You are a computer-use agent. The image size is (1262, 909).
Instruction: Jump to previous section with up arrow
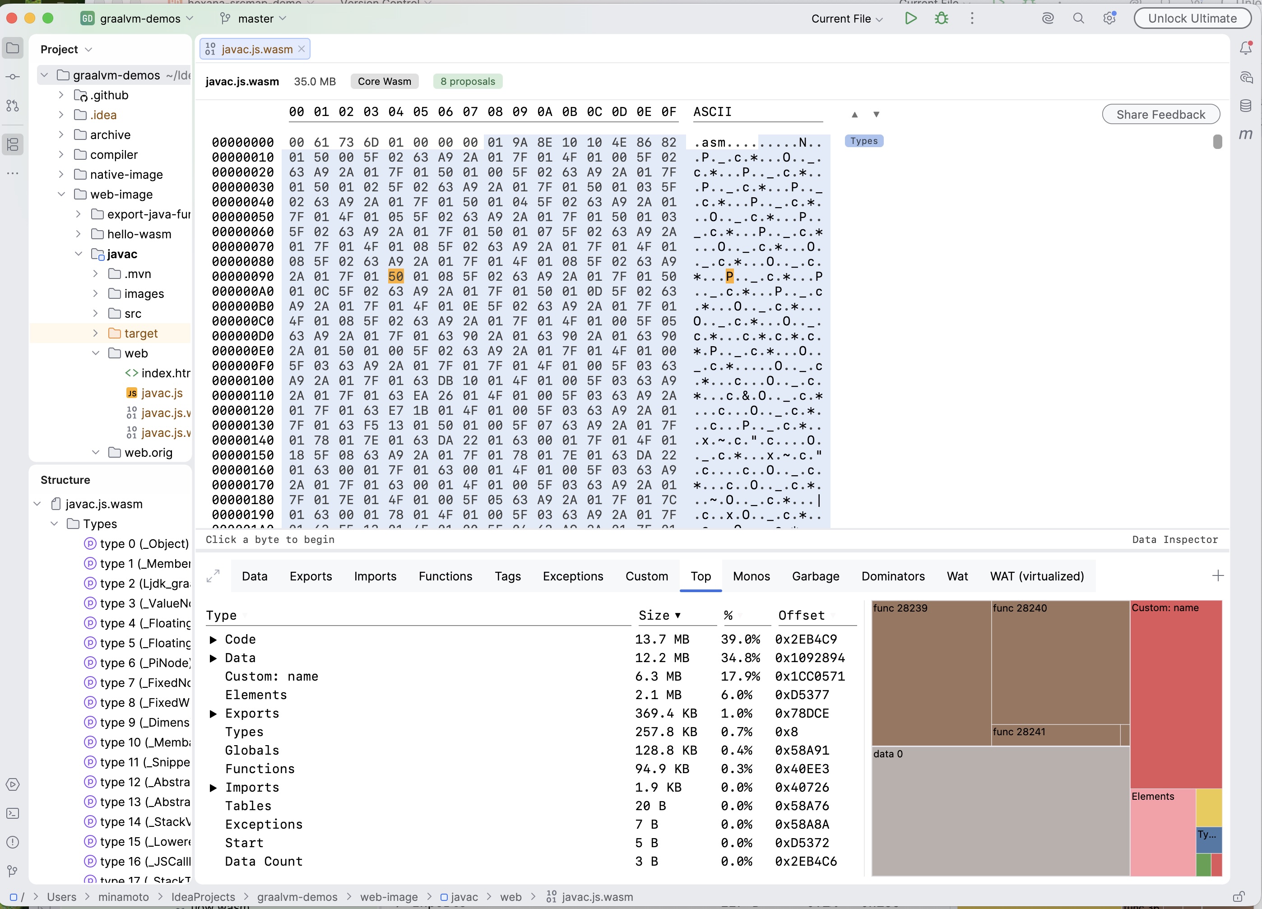[x=855, y=115]
